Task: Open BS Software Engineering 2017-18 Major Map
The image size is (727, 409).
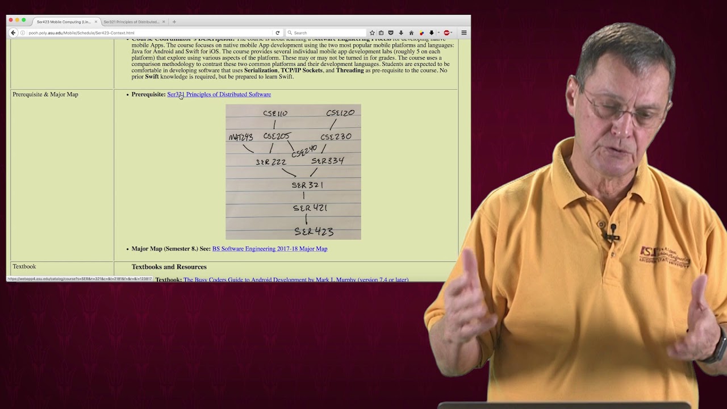Action: click(270, 249)
